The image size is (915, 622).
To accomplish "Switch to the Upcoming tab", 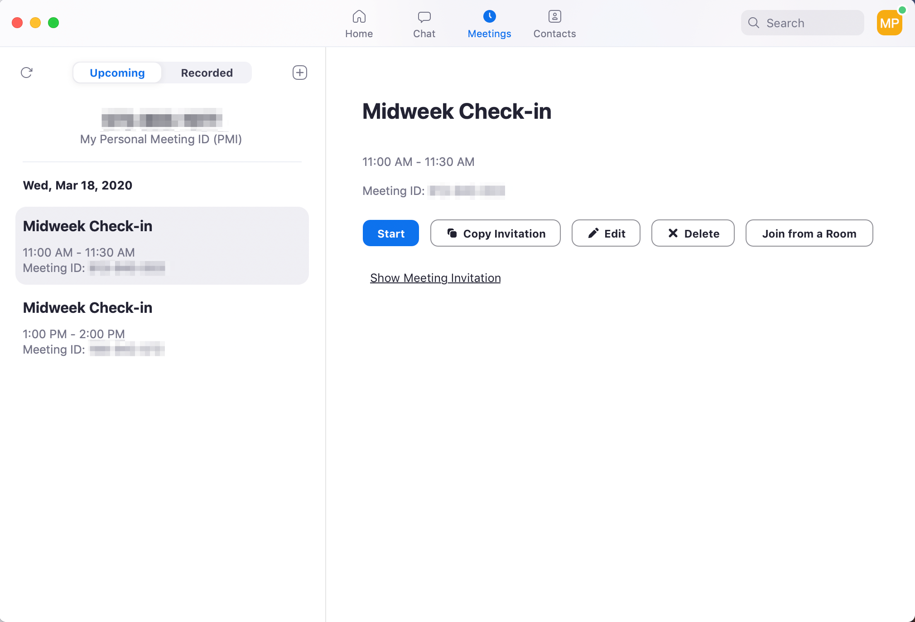I will (117, 73).
